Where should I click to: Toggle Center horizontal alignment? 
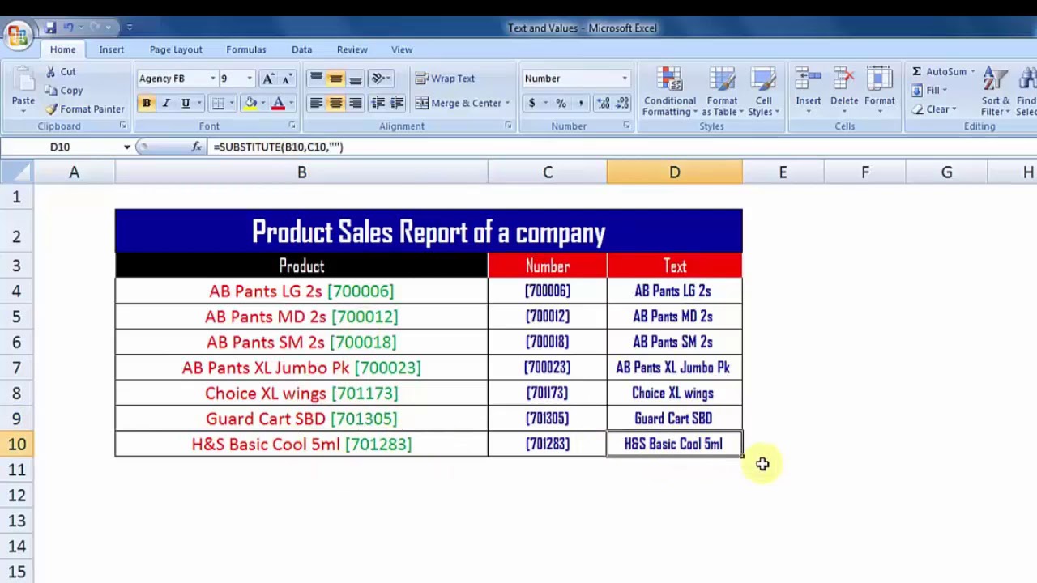click(335, 103)
